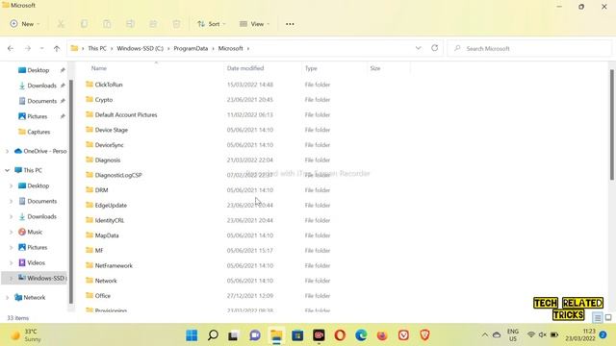Screen dimensions: 616x346
Task: Open the recent locations dropdown arrow
Action: coord(41,48)
